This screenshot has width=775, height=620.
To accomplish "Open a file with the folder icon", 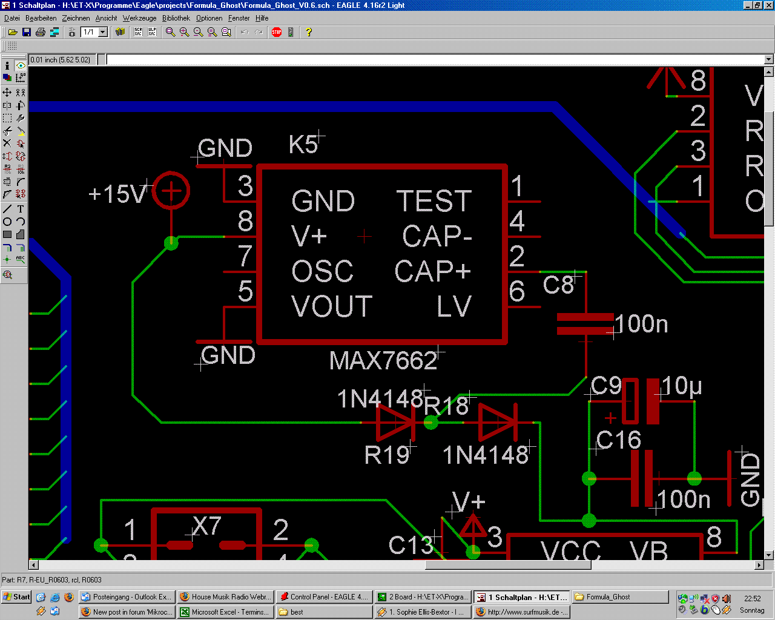I will [x=12, y=32].
